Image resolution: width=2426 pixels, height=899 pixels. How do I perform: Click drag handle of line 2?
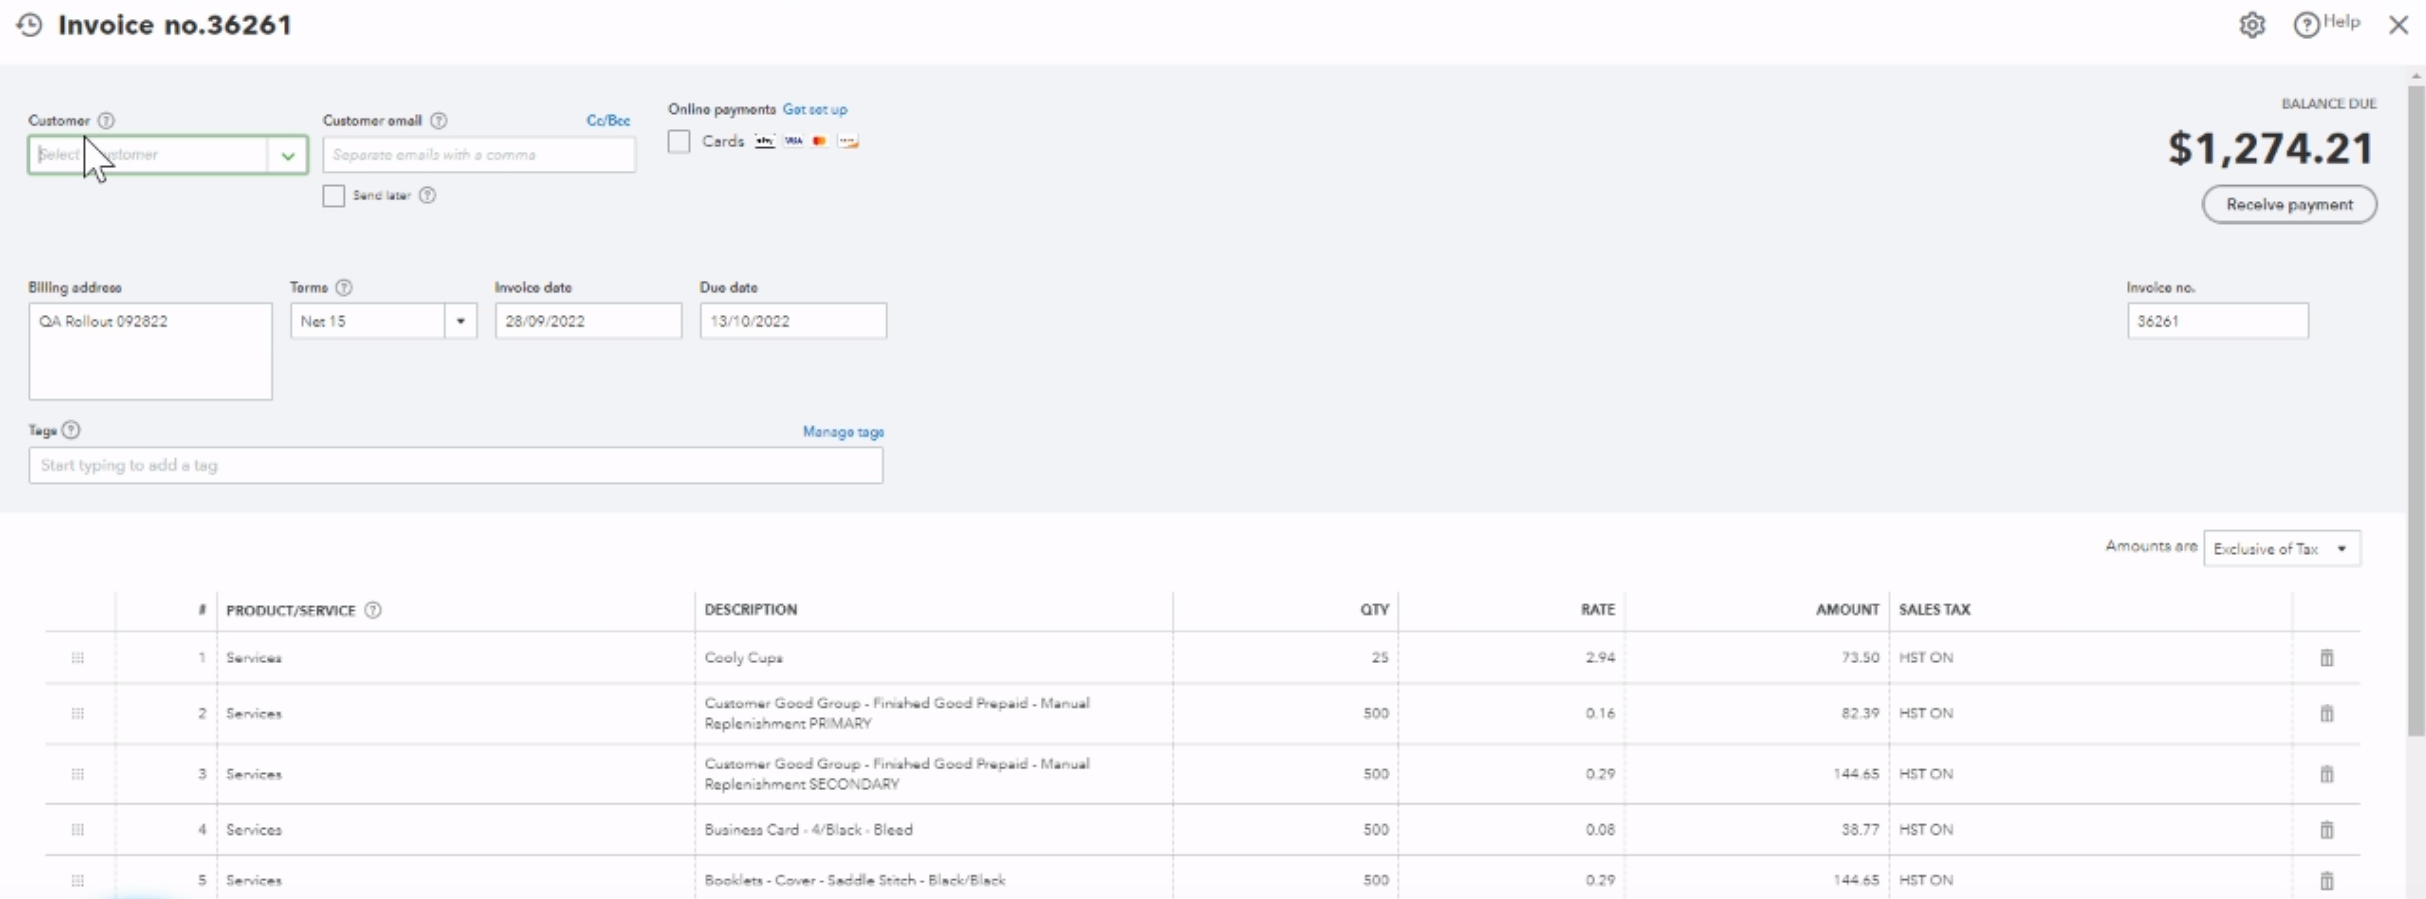click(77, 714)
